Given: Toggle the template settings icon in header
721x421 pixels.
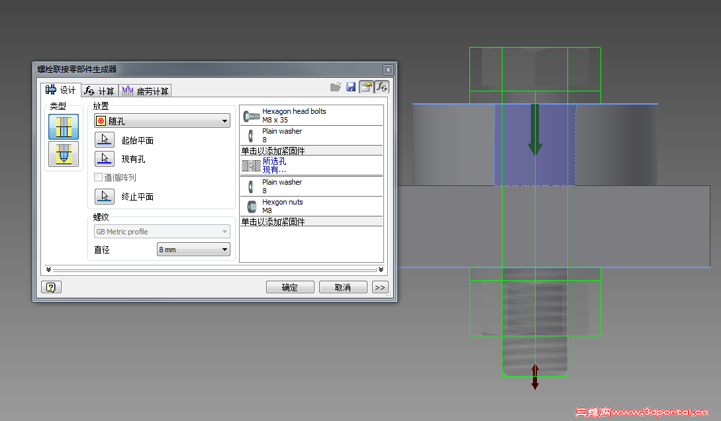Looking at the screenshot, I should point(367,87).
